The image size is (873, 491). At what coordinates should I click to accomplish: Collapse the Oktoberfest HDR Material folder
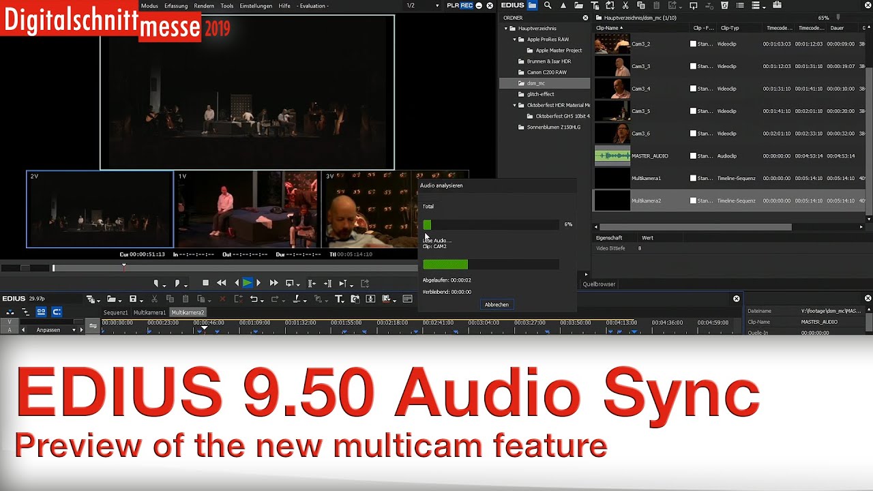point(515,105)
